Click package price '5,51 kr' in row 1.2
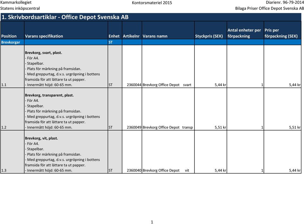Screen dimensions: 304x224 click(x=295, y=127)
